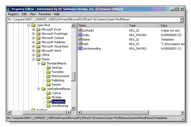Click the UserDefinedPlaces folder icon
The height and width of the screenshot is (127, 191).
tap(43, 89)
